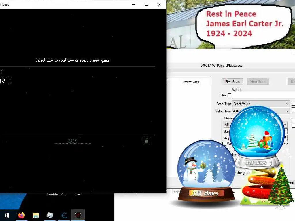Image resolution: width=295 pixels, height=221 pixels.
Task: Enable the Hex checkbox in Cheat Engine
Action: [x=229, y=95]
